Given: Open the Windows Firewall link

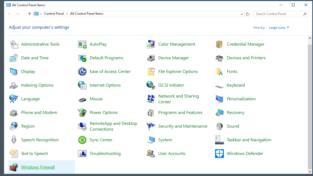Looking at the screenshot, I should tap(38, 167).
